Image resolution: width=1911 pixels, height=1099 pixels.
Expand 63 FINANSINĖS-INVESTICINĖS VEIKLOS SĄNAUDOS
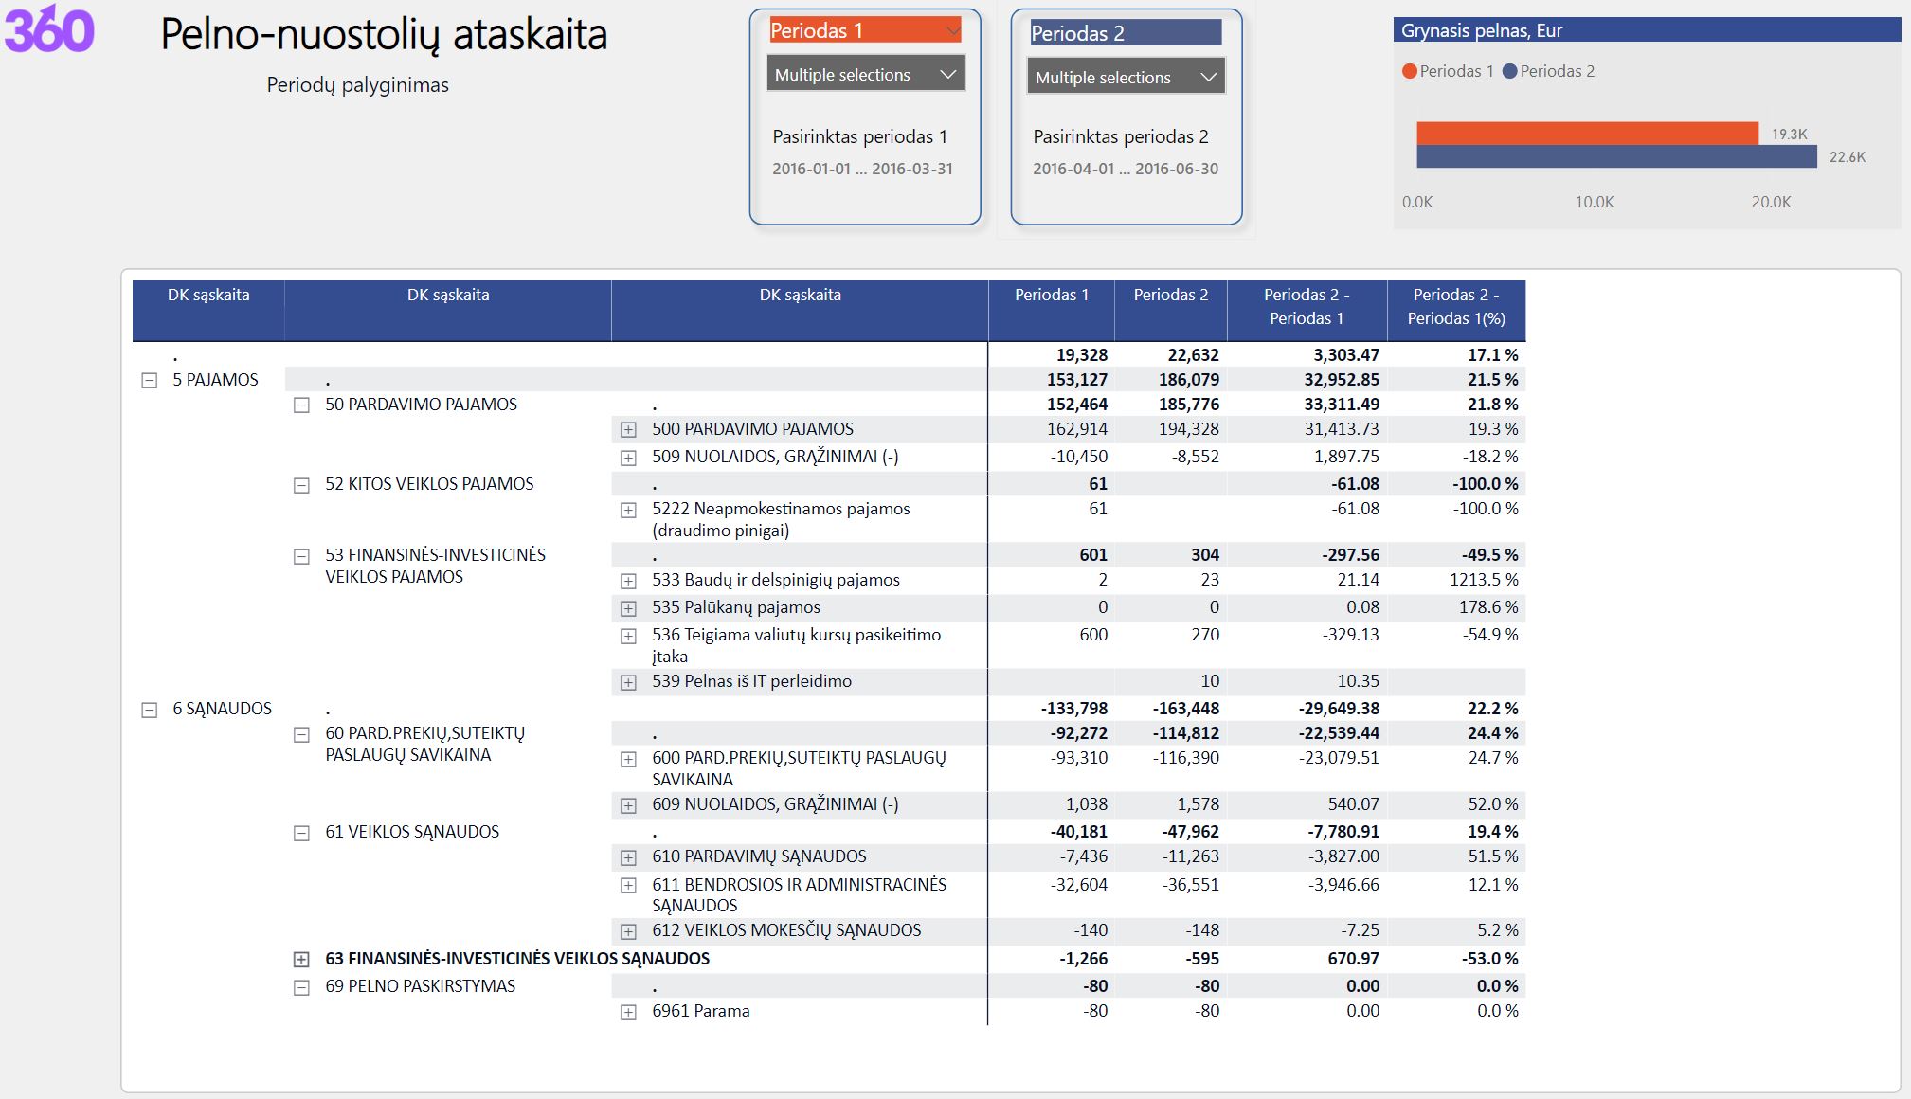(301, 959)
